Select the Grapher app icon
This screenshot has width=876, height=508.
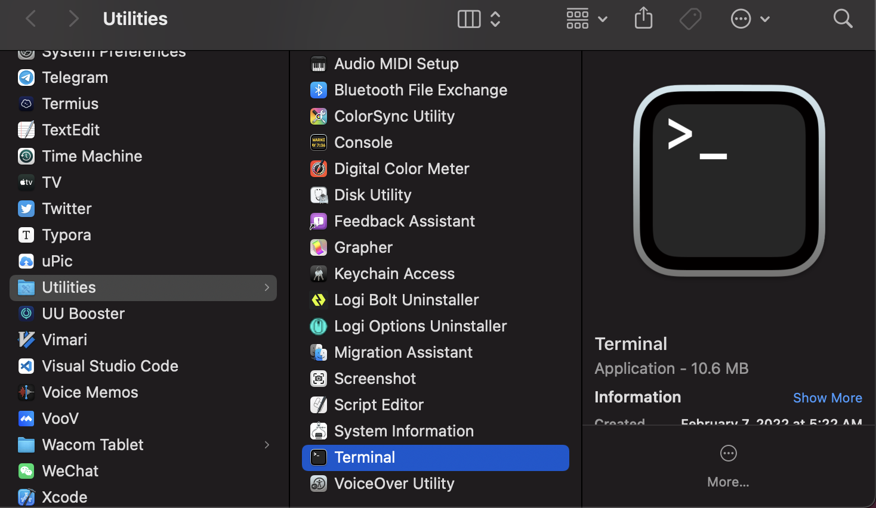click(319, 247)
